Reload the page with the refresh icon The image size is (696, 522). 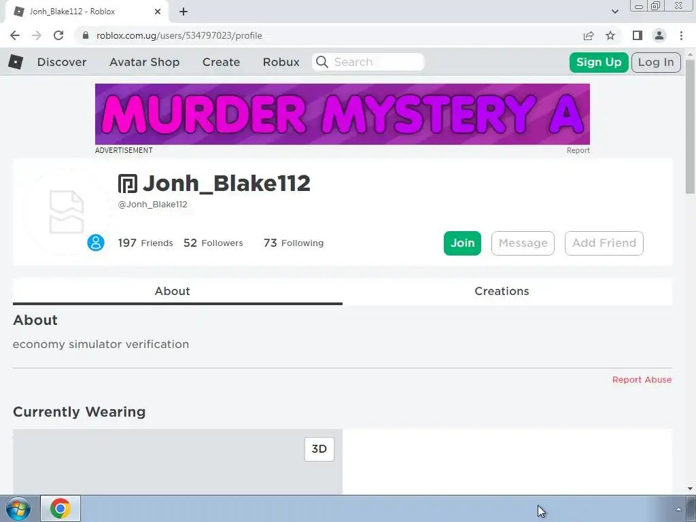click(58, 35)
